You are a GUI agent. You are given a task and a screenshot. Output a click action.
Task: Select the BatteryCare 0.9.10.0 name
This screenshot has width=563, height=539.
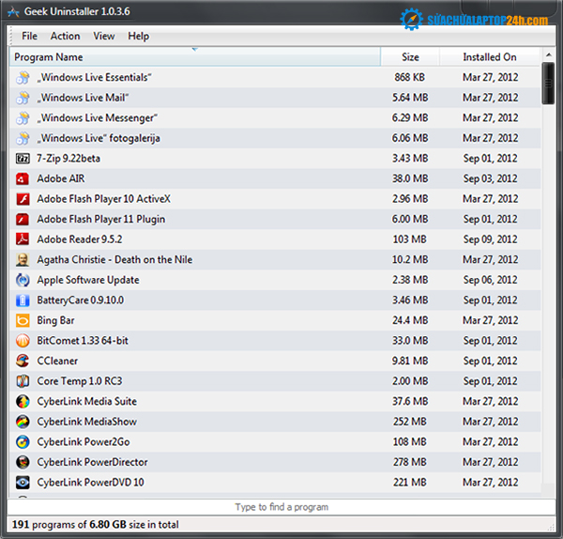(x=80, y=300)
